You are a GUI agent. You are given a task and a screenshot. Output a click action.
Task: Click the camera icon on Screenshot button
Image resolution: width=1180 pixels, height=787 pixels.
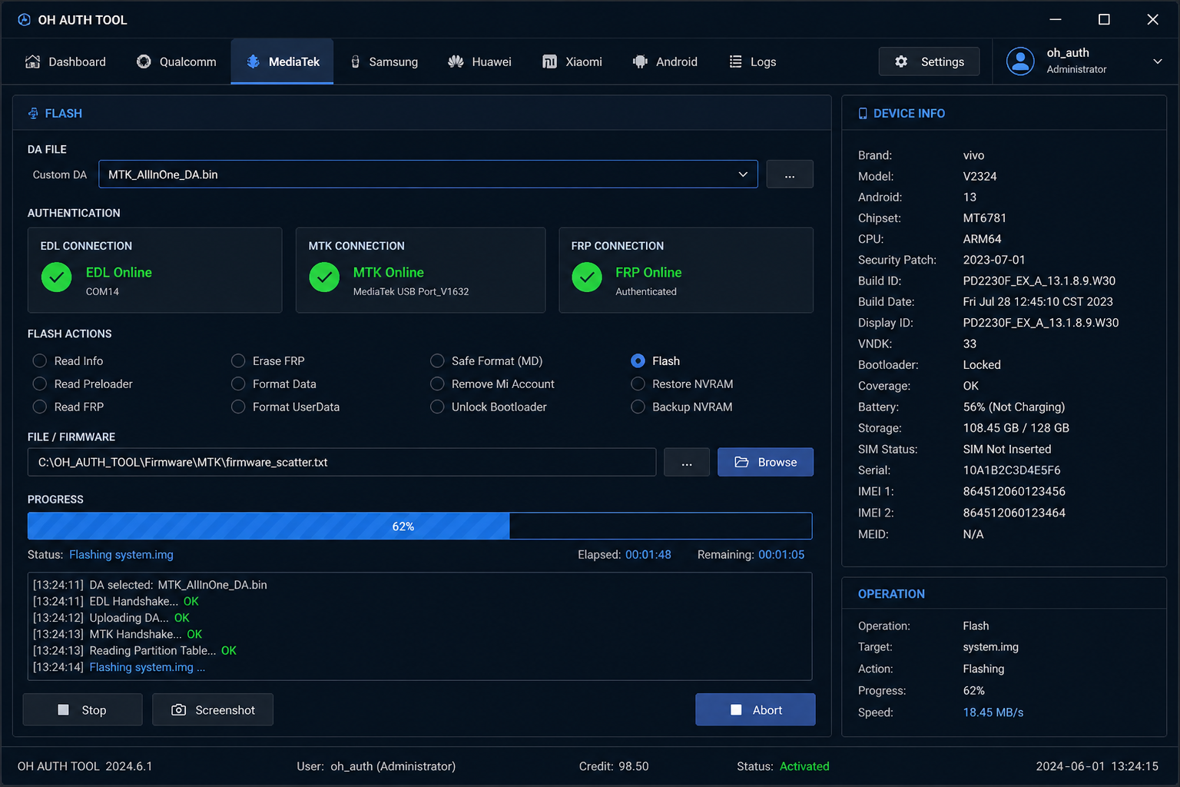(x=178, y=710)
